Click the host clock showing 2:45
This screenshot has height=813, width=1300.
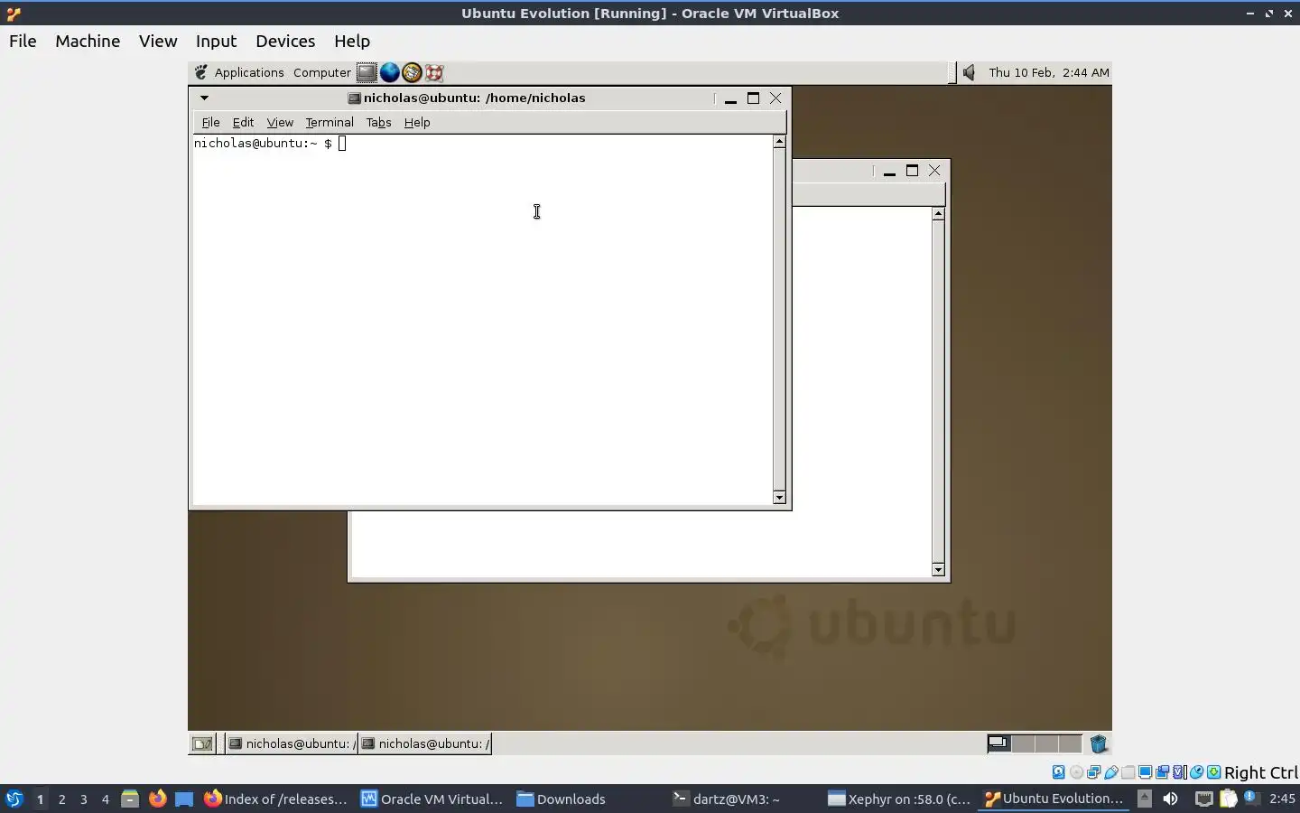click(x=1282, y=799)
